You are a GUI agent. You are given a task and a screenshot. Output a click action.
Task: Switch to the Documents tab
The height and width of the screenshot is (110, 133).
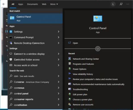tap(32, 4)
